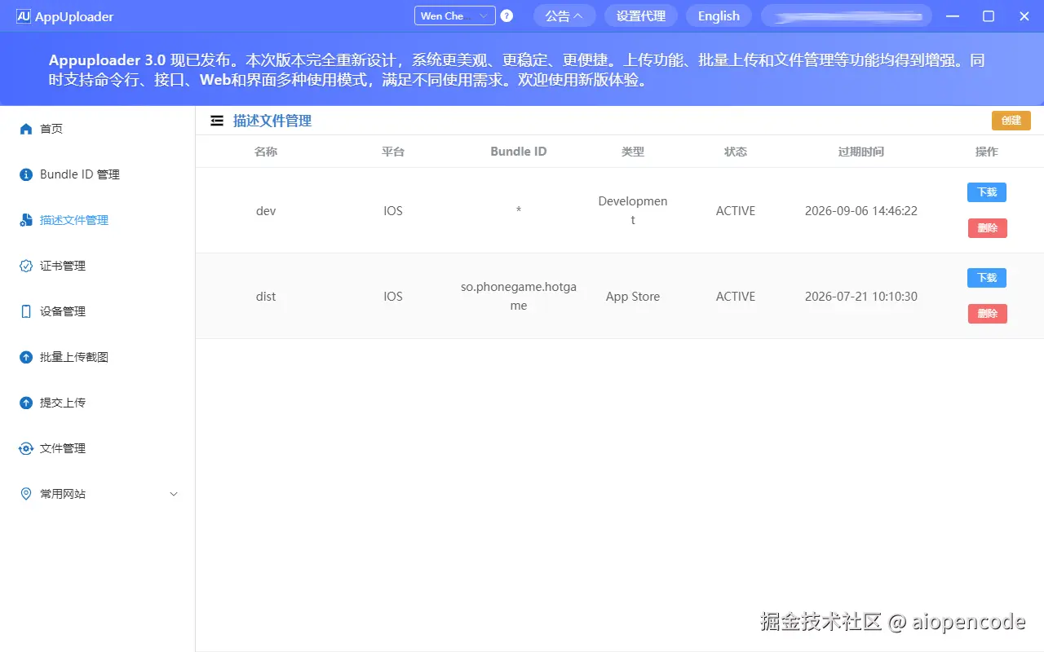Image resolution: width=1044 pixels, height=652 pixels.
Task: Show details of the dev profile row
Action: [x=265, y=210]
